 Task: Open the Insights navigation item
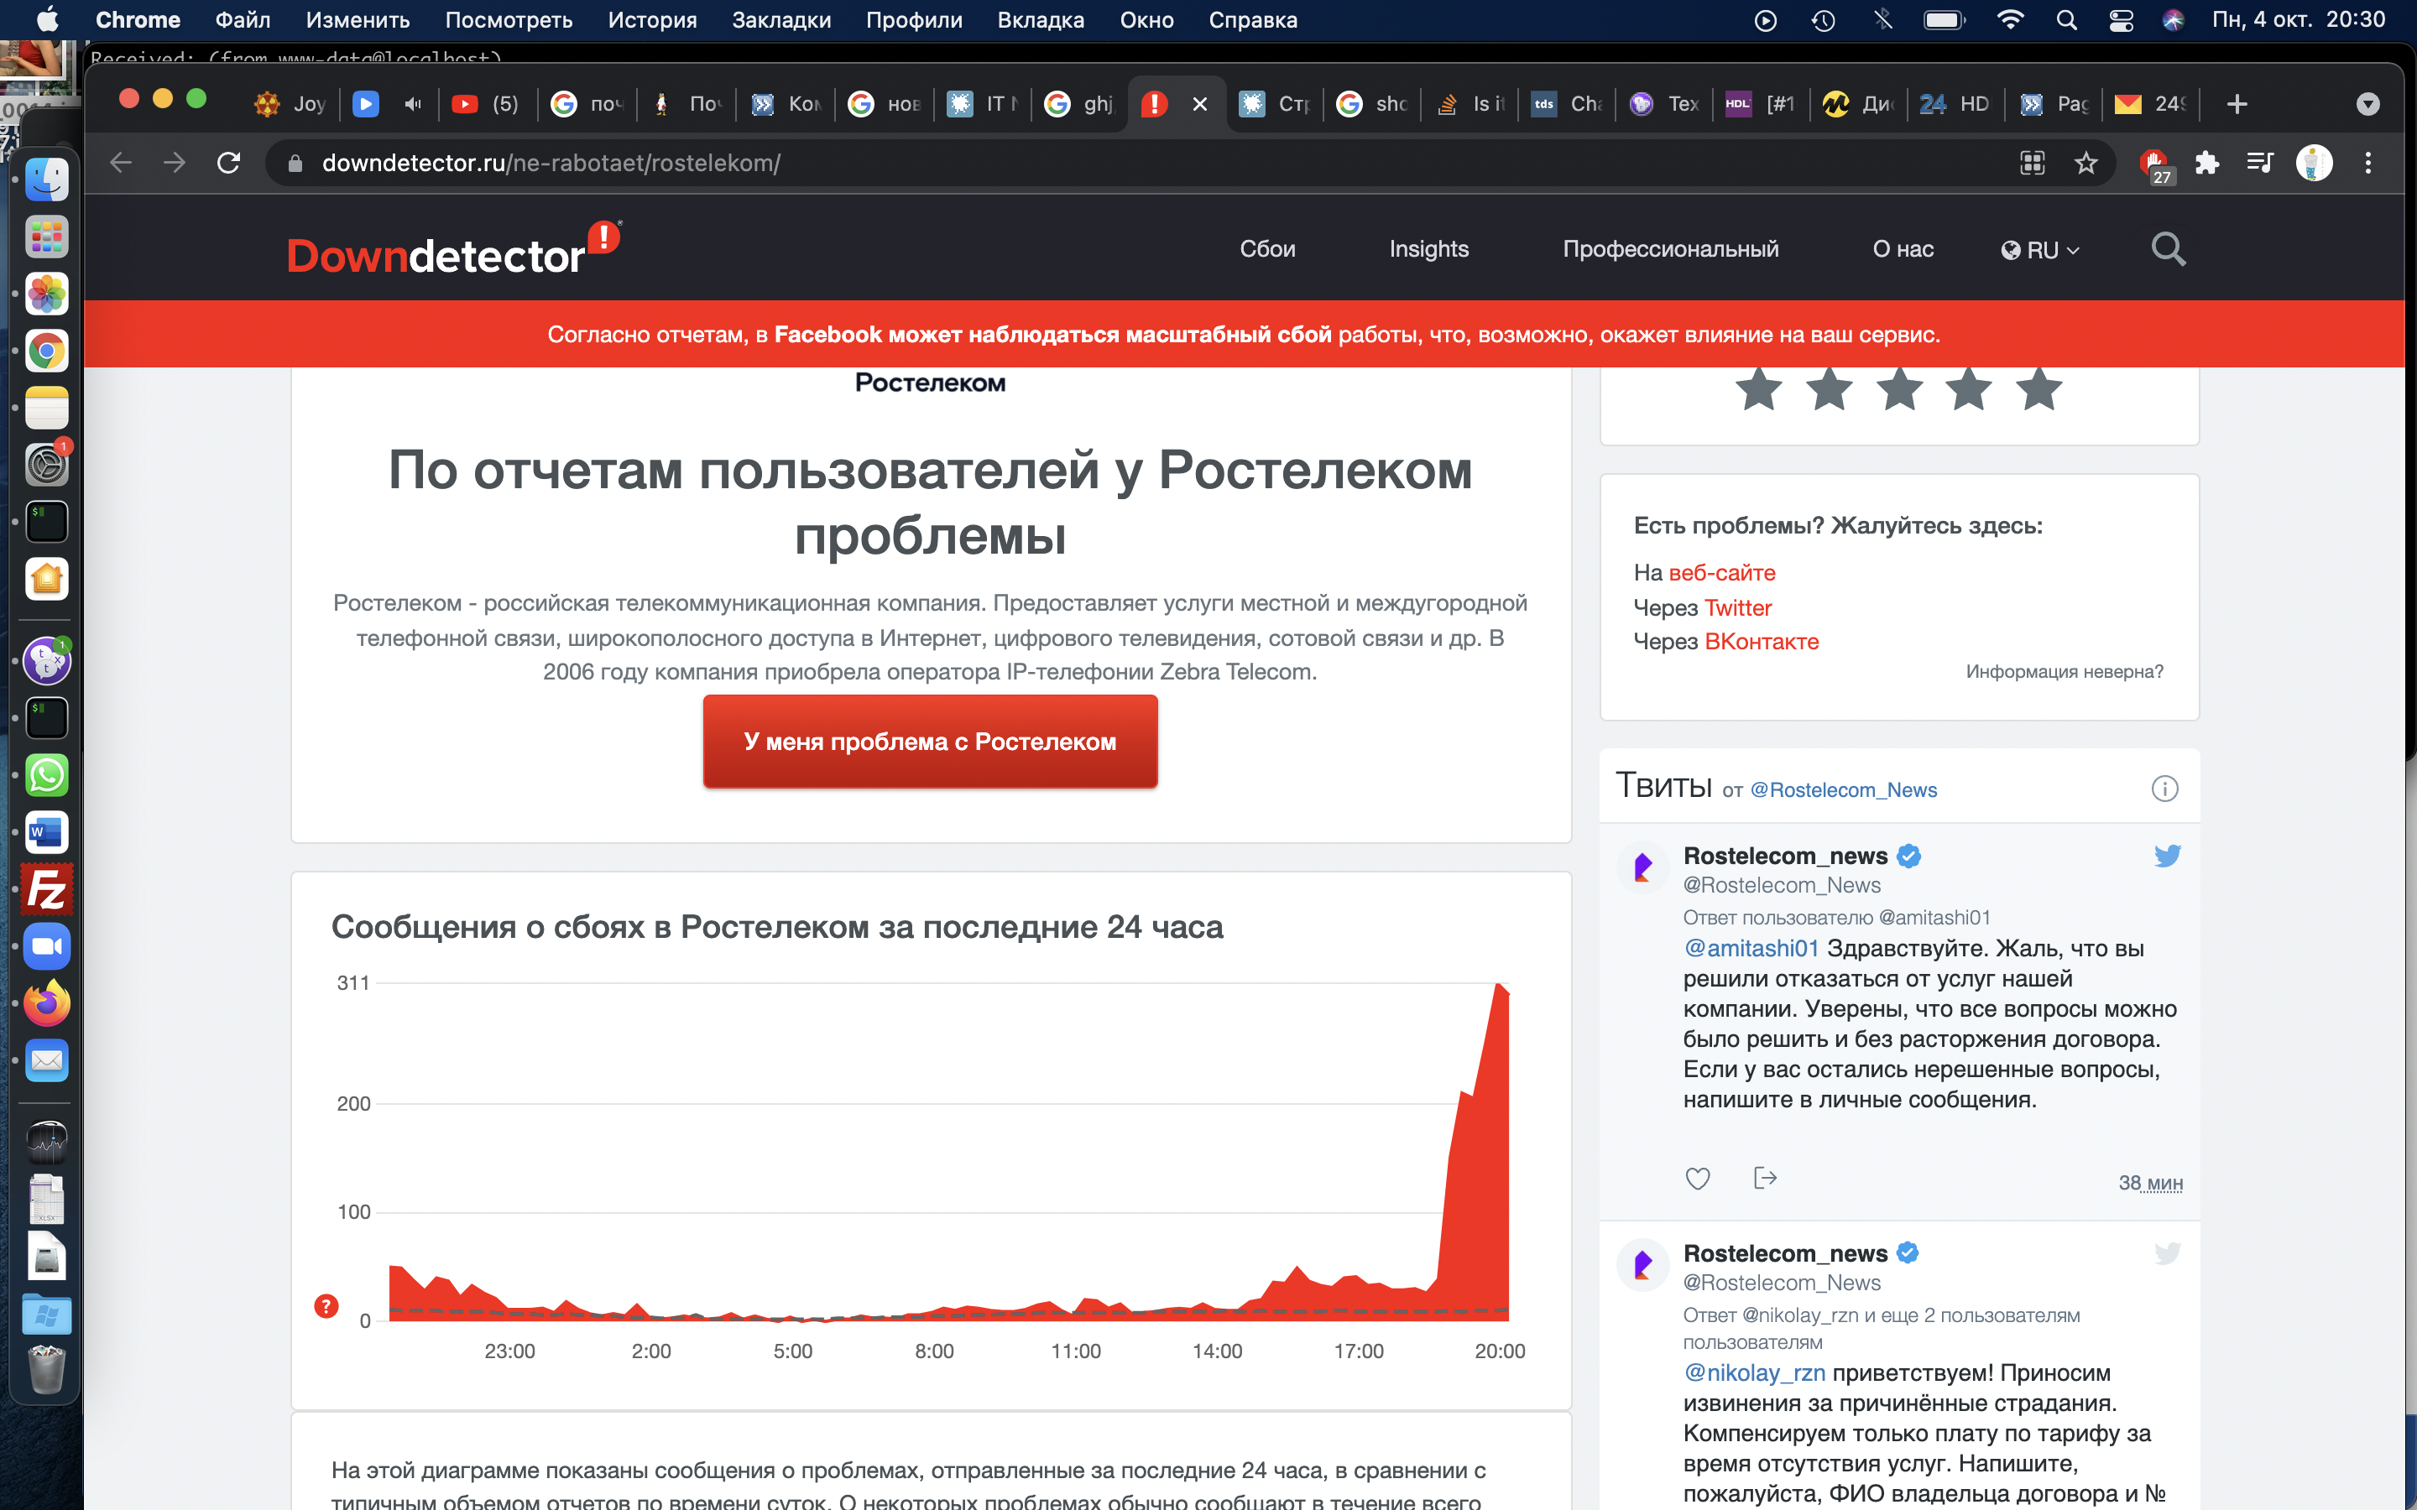coord(1428,248)
